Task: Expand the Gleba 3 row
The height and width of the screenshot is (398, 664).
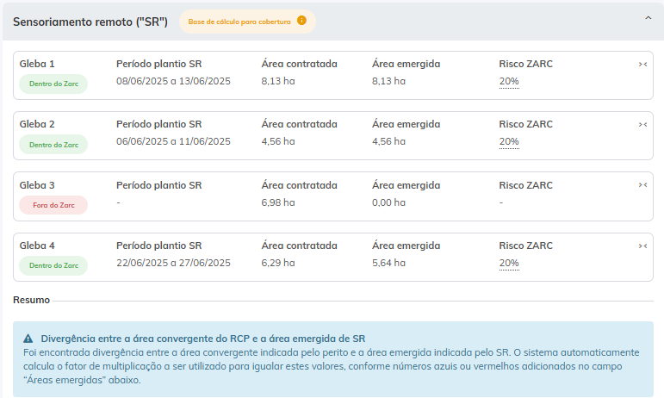Action: click(x=642, y=185)
